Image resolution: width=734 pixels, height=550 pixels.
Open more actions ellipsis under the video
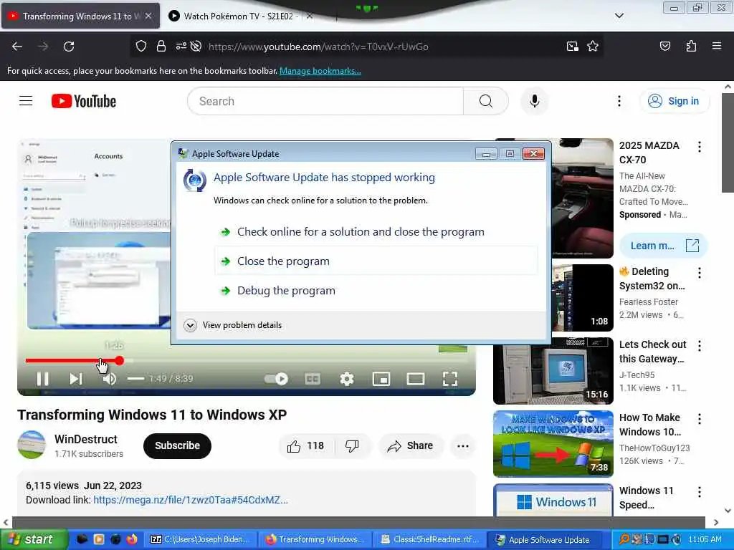click(462, 445)
